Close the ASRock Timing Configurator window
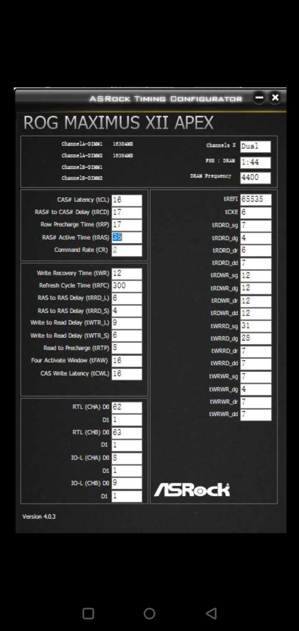This screenshot has height=631, width=299. (275, 98)
